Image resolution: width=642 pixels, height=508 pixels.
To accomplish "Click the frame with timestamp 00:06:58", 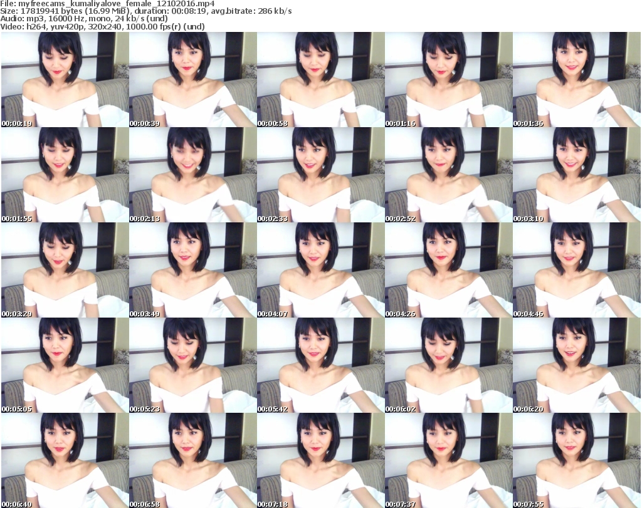I will tap(193, 460).
